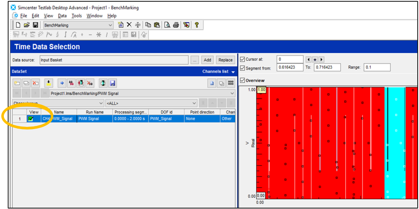Click the cursor next right-arrow button
Viewport: 419px width, 209px height.
pos(321,59)
